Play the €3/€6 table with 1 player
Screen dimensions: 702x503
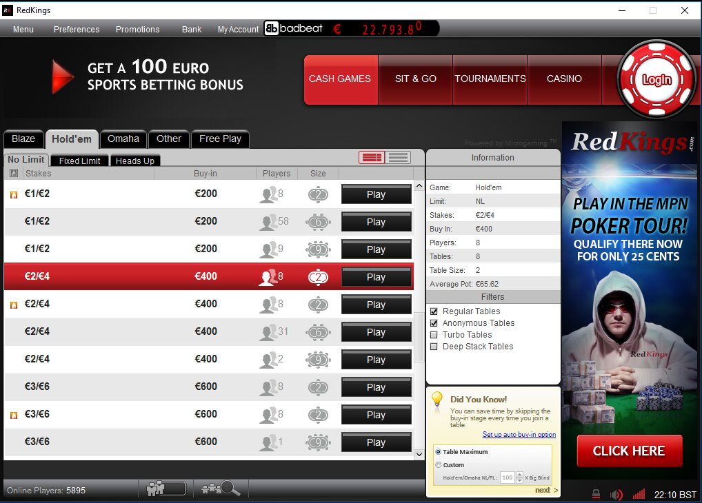pos(376,442)
